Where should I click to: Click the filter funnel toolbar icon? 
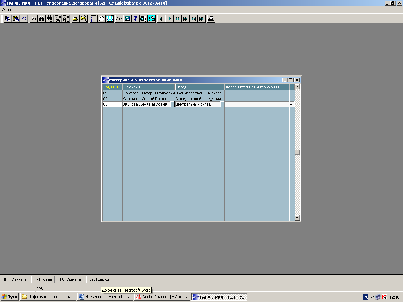(33, 19)
